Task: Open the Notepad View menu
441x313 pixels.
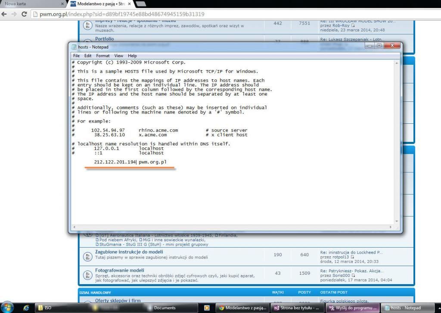Action: coord(118,56)
